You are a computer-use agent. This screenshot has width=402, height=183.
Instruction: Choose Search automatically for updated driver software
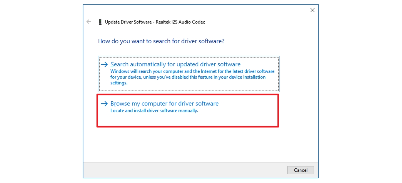175,64
